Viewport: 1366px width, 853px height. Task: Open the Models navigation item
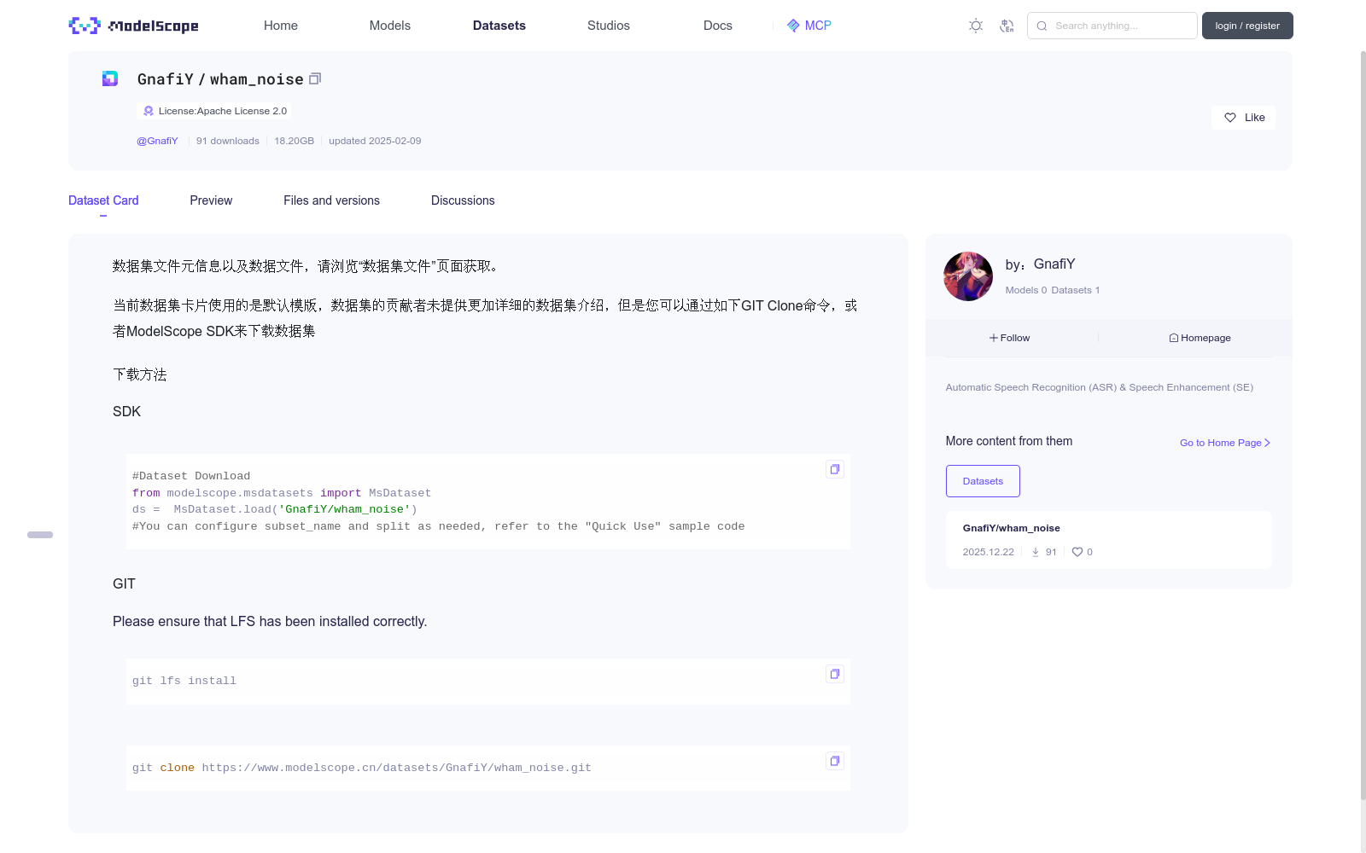click(x=390, y=26)
